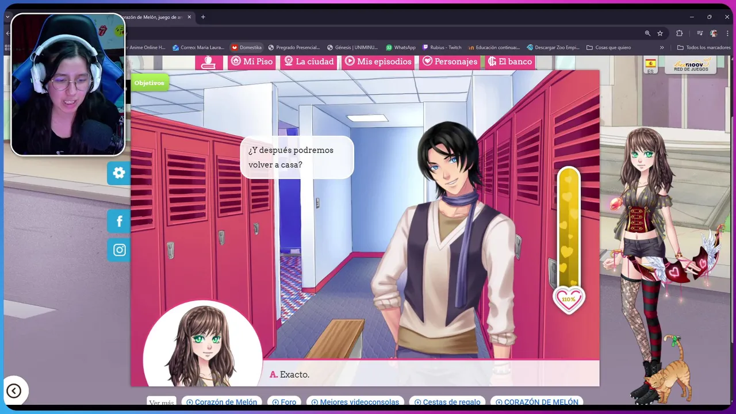Open Beemoov Red de Juegos button
The image size is (736, 414).
691,65
